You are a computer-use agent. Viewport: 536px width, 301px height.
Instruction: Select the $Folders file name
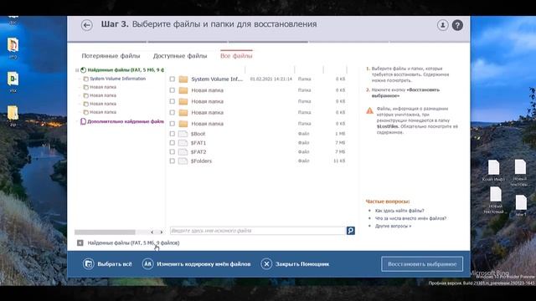click(201, 161)
